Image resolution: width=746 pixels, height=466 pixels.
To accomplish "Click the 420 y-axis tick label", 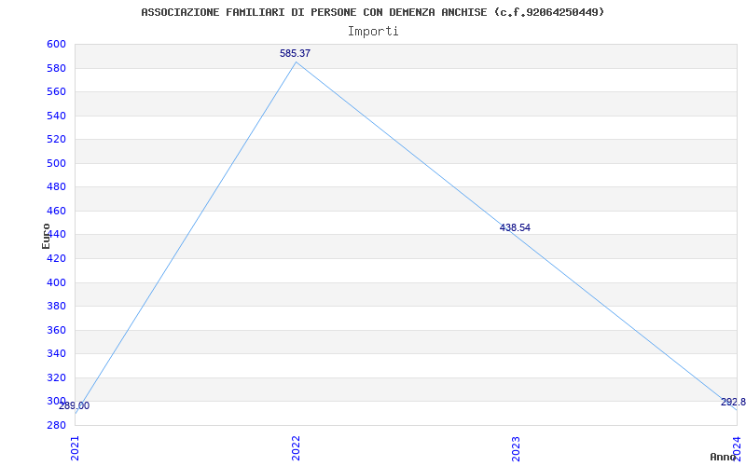I will pos(56,259).
